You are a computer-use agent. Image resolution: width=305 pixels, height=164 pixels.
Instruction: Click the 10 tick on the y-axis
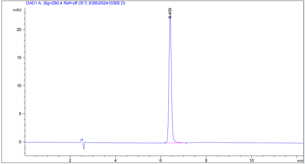pyautogui.click(x=19, y=86)
